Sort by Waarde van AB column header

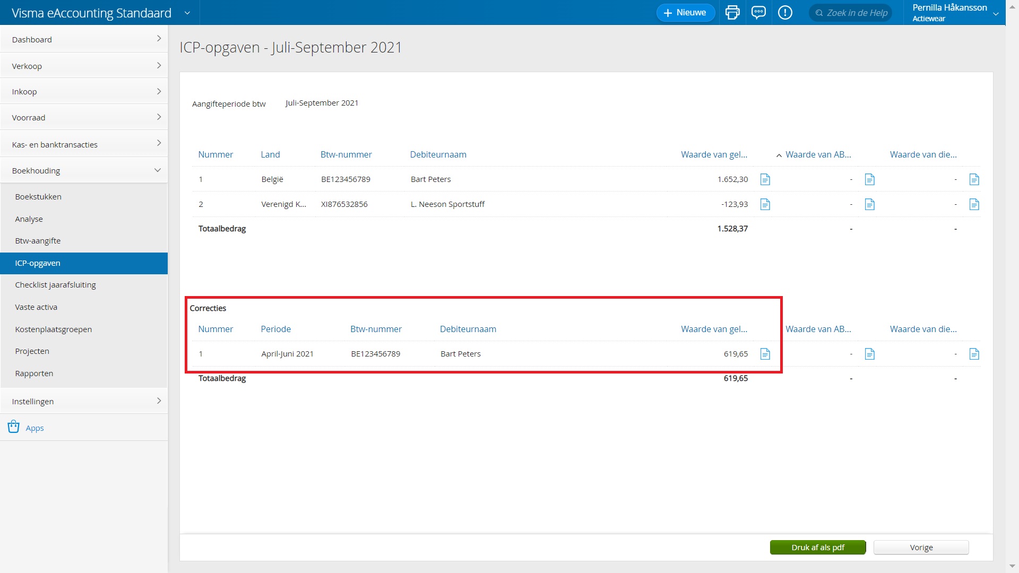[817, 154]
